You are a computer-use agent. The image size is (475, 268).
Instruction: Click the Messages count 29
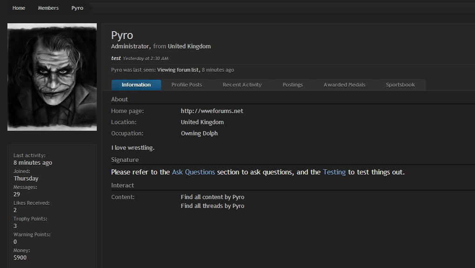[x=17, y=194]
